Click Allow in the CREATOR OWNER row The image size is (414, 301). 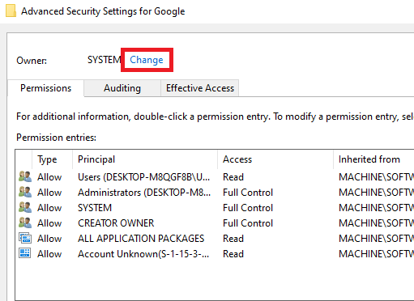[49, 223]
